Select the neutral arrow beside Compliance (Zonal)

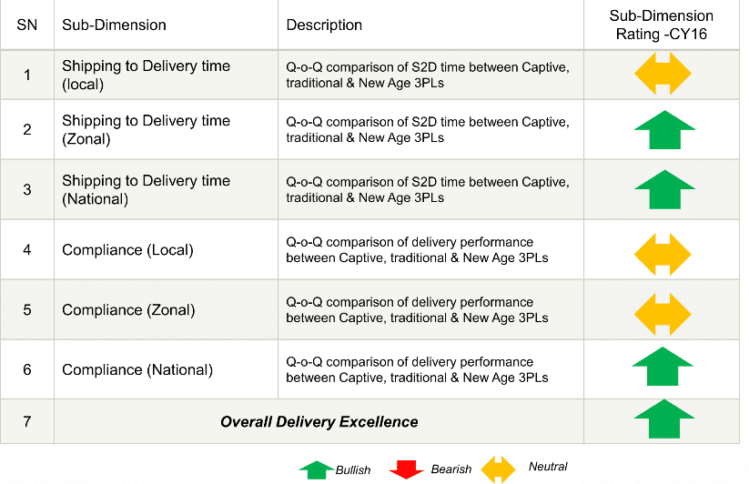[663, 314]
